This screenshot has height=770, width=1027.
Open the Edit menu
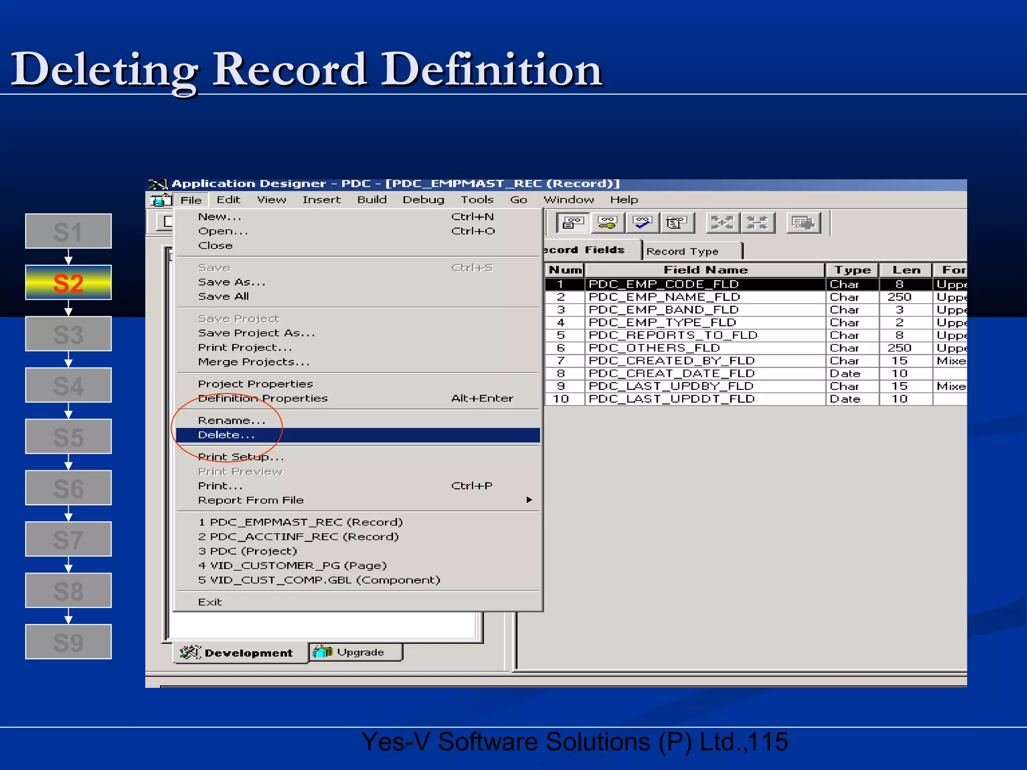pyautogui.click(x=228, y=200)
